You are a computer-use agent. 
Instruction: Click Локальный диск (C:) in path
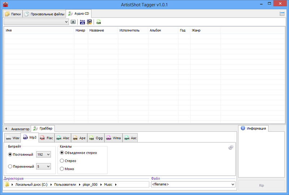[31, 185]
